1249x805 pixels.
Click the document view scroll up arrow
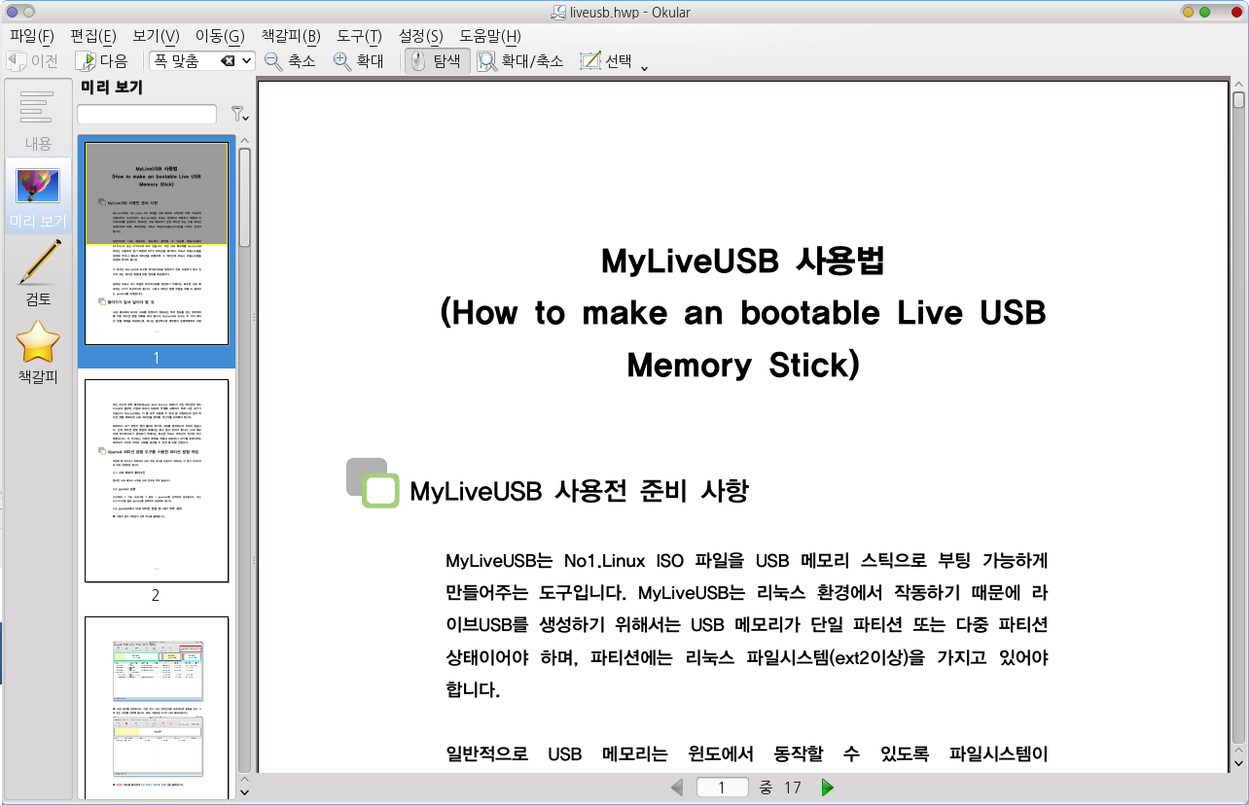click(x=1238, y=86)
